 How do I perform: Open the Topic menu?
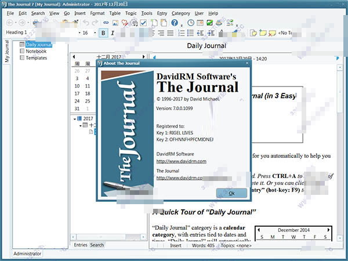click(x=130, y=13)
